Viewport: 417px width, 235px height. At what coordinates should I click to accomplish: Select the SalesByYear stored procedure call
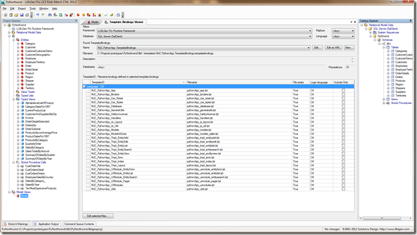(32, 185)
